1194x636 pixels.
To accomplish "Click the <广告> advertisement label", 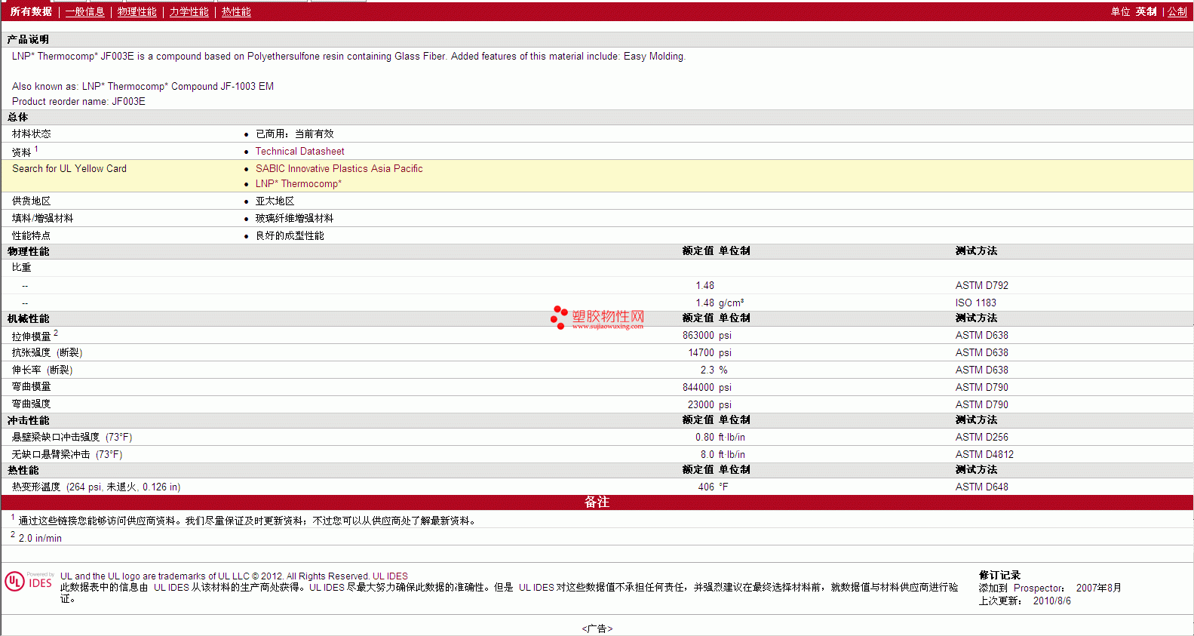I will [597, 628].
